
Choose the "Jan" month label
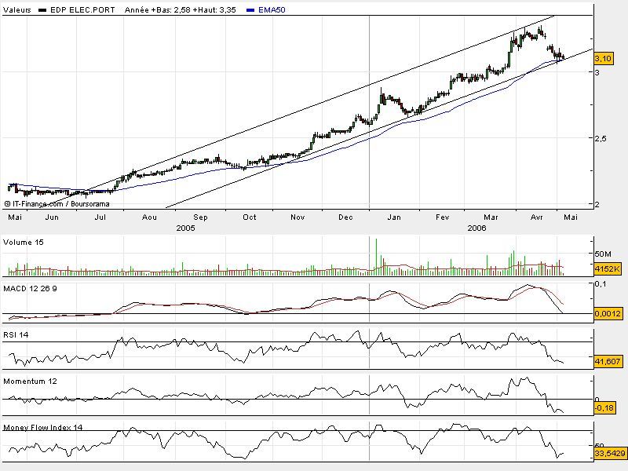[x=394, y=217]
